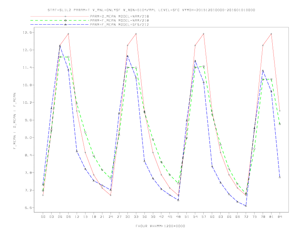Click the blue triangle data point at hour 84
This screenshot has height=236, width=305.
pos(280,177)
